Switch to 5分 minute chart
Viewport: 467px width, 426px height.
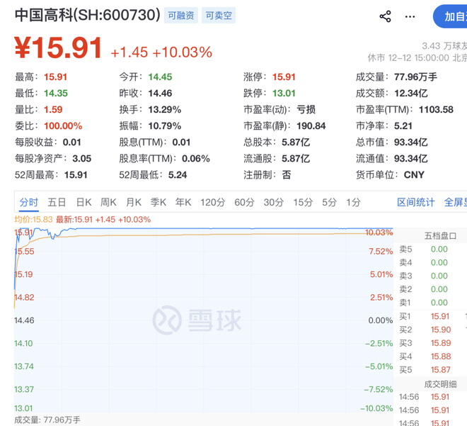pyautogui.click(x=329, y=202)
